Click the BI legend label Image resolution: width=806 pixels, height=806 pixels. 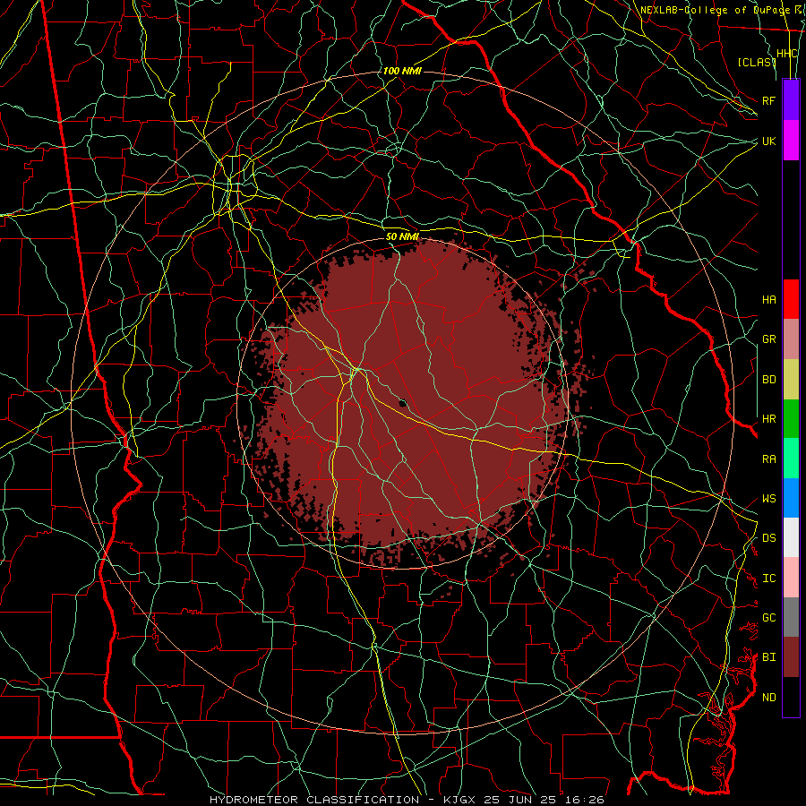point(769,657)
